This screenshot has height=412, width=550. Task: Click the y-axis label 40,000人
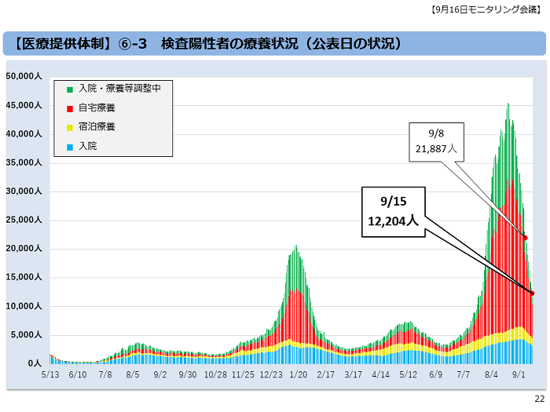tap(24, 134)
